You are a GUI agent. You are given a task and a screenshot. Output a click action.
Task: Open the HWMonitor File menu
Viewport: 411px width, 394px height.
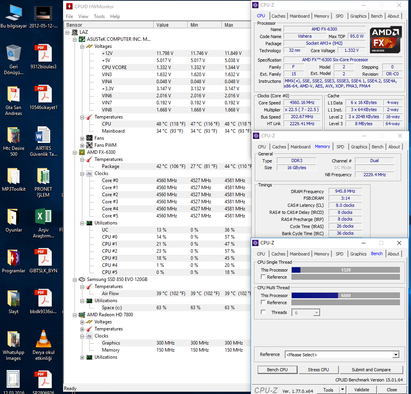tap(69, 16)
